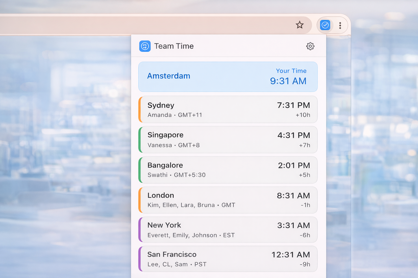Toggle the green status bar on Singapore
This screenshot has height=278, width=418.
140,140
